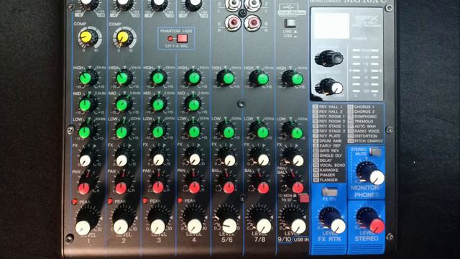
Task: Select the VOCAL ECHO effect label
Action: pyautogui.click(x=332, y=165)
